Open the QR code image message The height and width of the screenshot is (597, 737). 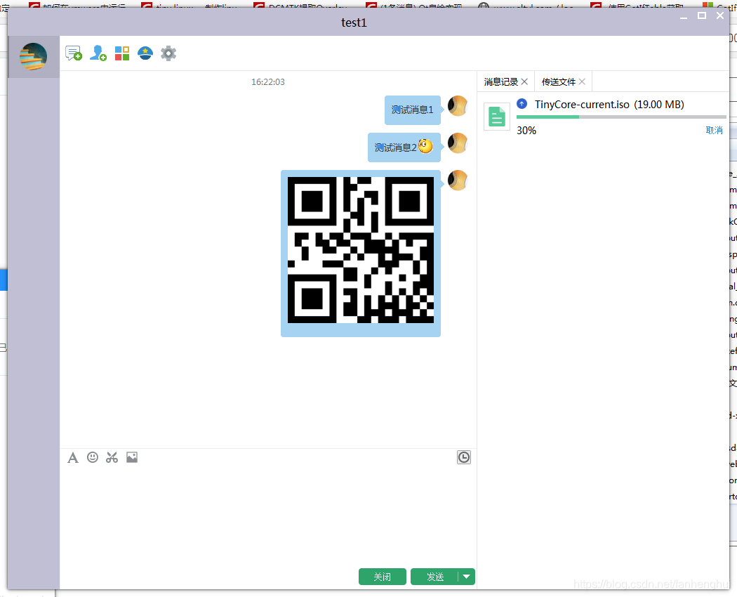point(361,250)
